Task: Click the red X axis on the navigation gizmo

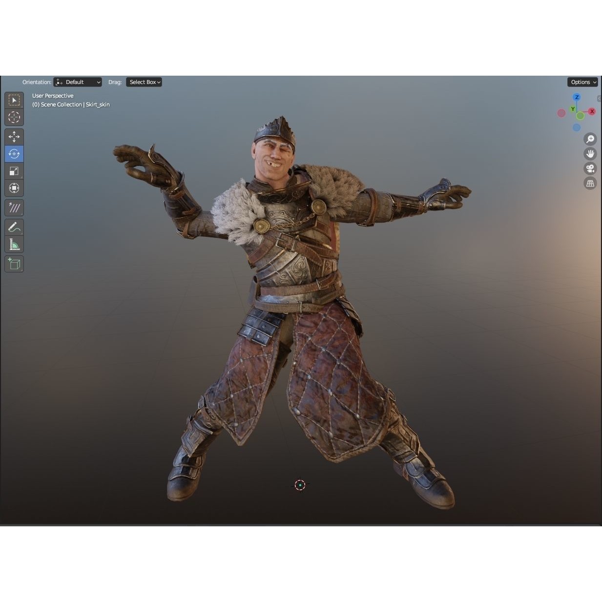Action: pyautogui.click(x=592, y=111)
